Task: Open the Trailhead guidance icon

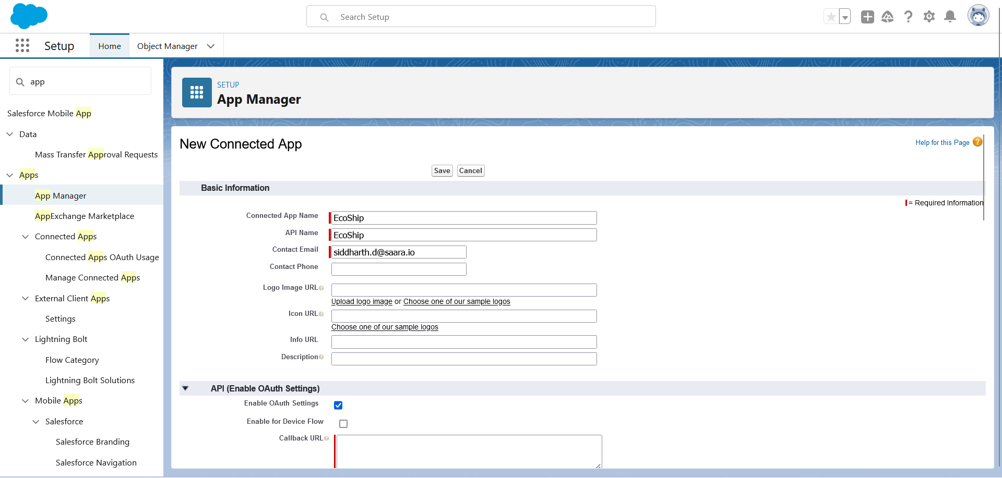Action: [x=887, y=17]
